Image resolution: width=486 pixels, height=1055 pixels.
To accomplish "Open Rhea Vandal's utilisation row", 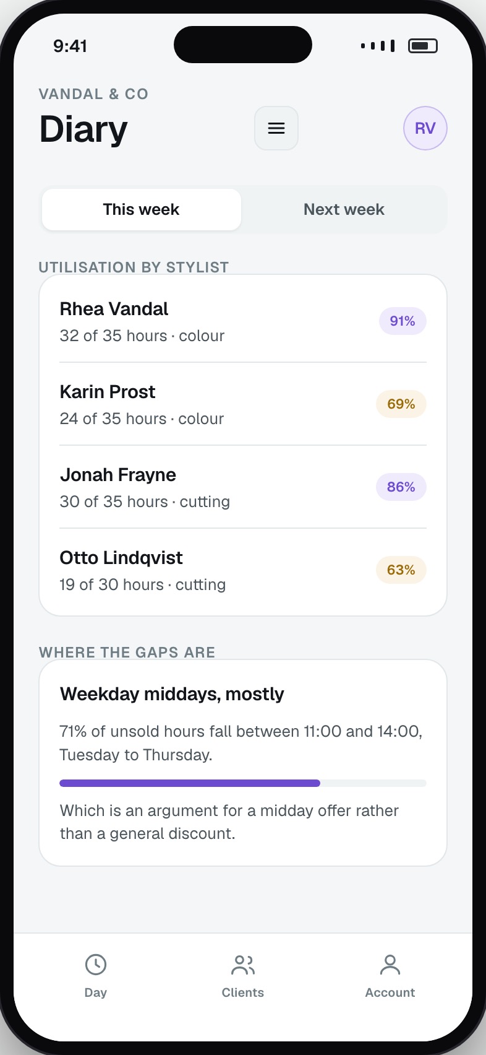I will [243, 321].
